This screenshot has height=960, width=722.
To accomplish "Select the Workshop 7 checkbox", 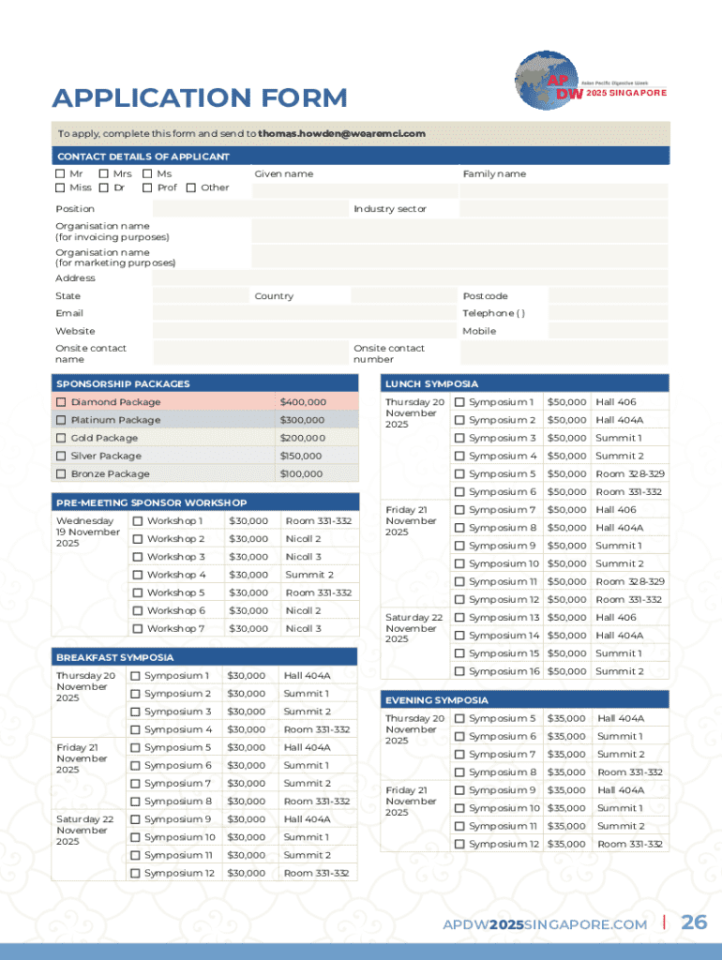I will tap(138, 629).
